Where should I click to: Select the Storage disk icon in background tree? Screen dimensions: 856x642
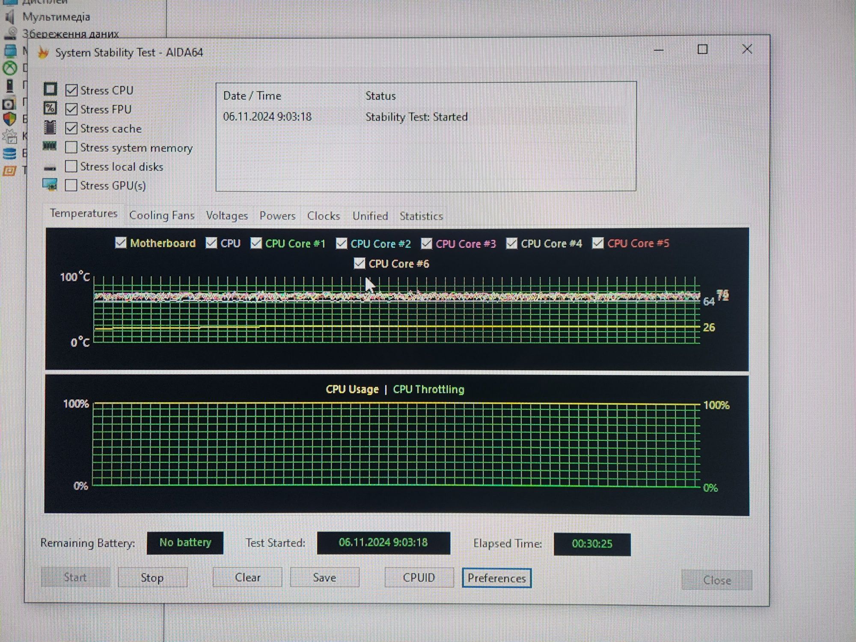coord(11,34)
